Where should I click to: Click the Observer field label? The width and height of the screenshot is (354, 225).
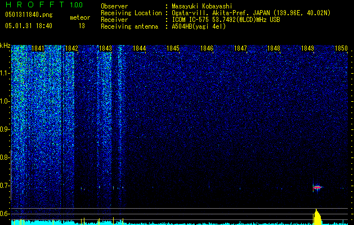[x=114, y=6]
